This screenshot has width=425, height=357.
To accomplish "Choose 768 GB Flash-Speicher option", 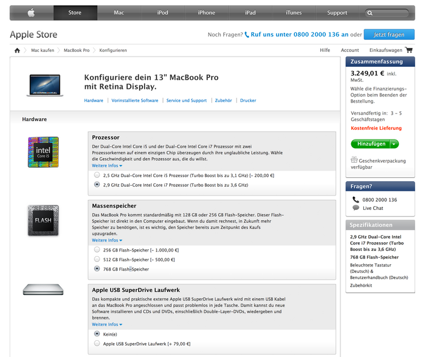I will [97, 269].
